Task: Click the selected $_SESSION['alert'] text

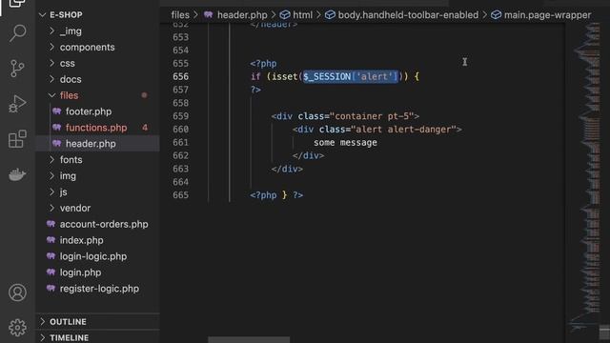Action: point(351,76)
